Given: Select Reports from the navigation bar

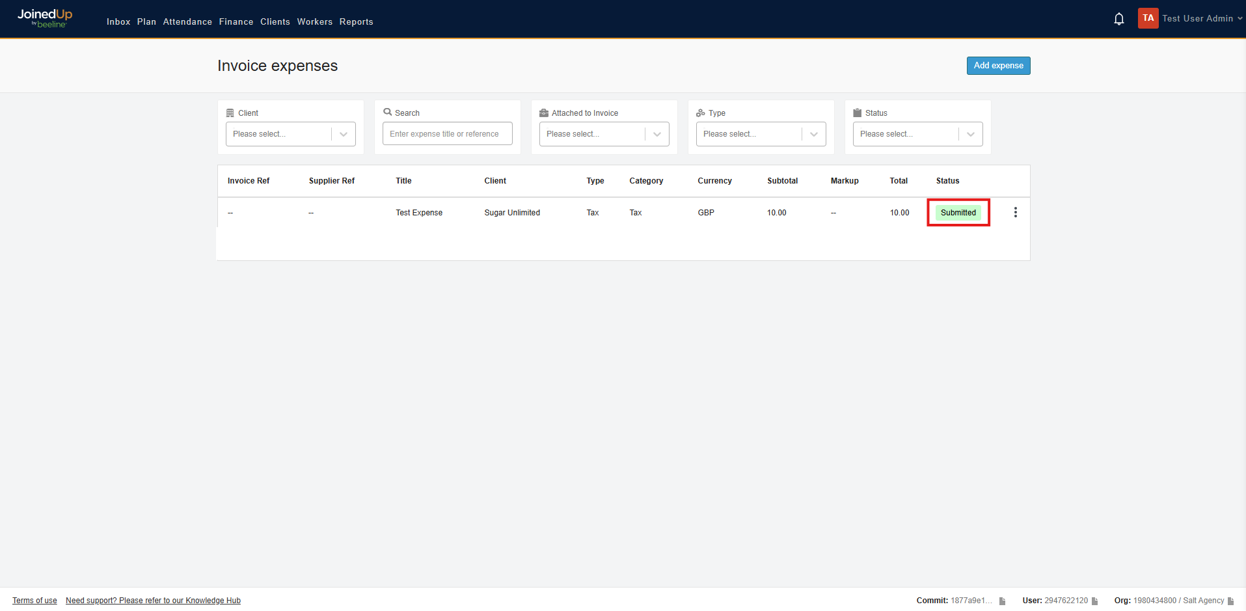Looking at the screenshot, I should (x=356, y=21).
